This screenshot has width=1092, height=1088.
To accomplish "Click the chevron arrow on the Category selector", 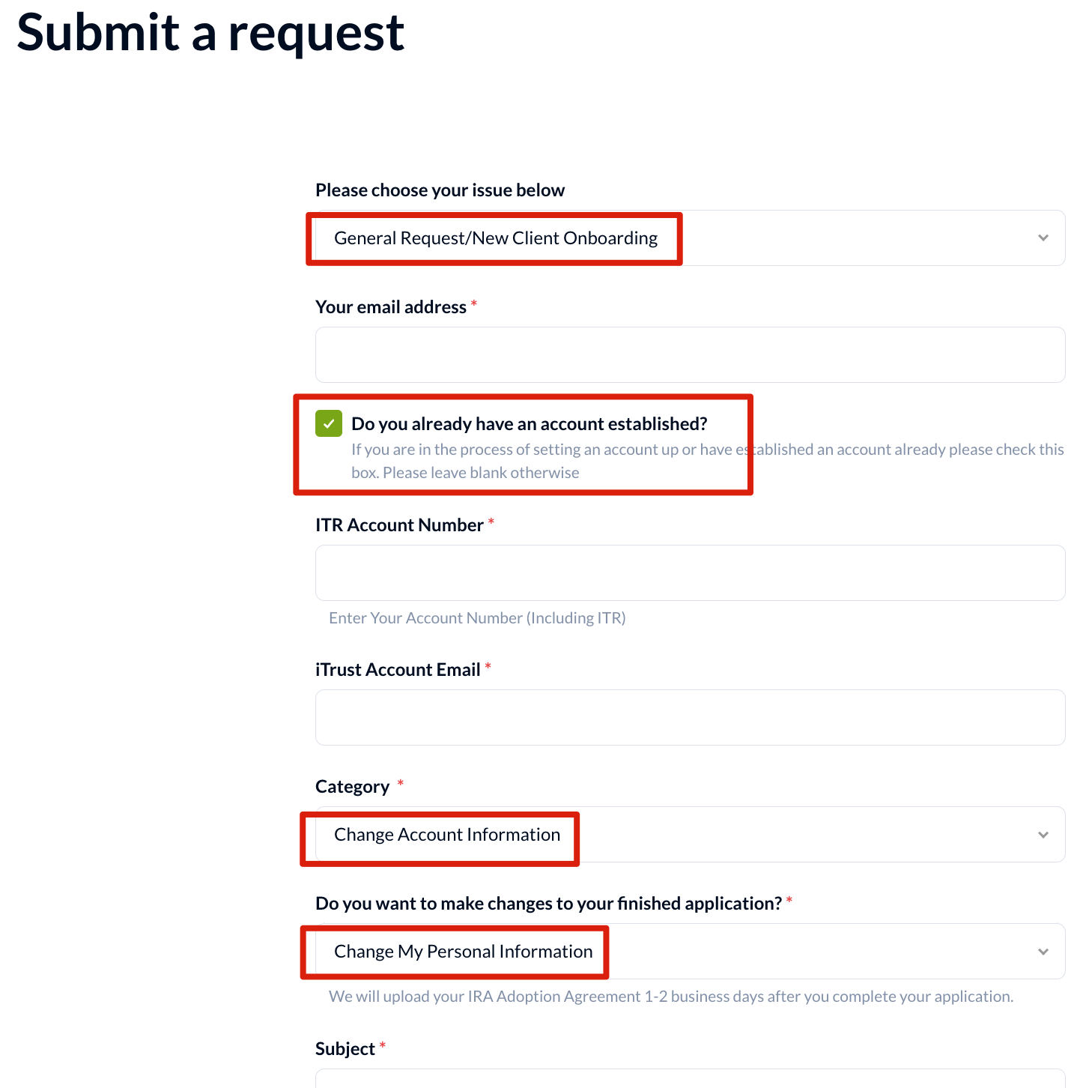I will [1043, 835].
